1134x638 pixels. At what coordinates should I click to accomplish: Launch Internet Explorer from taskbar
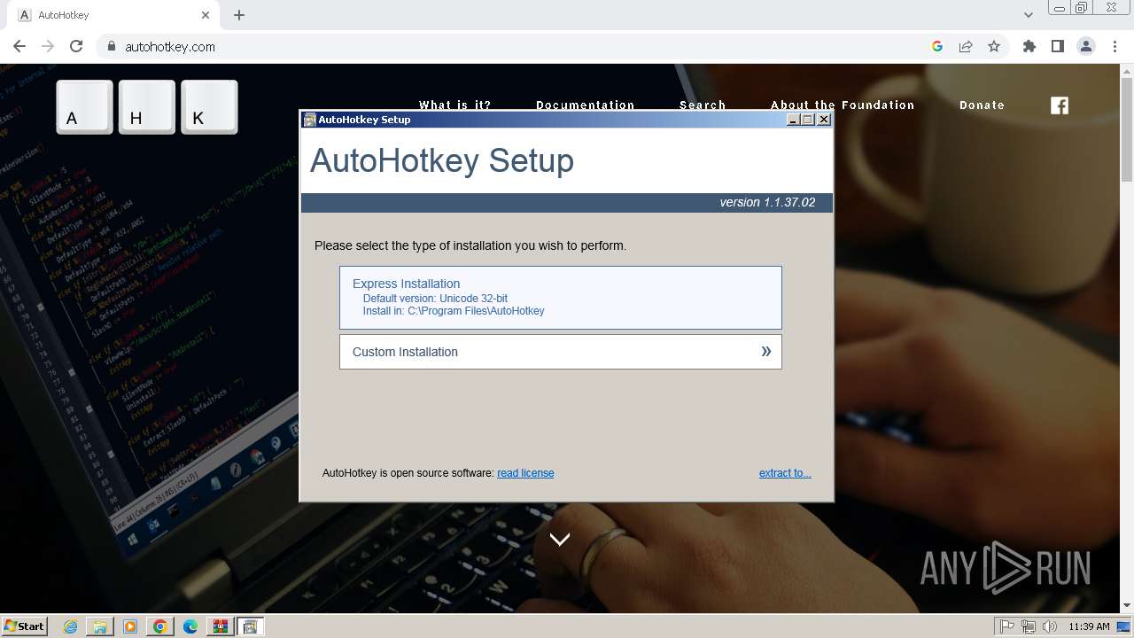pyautogui.click(x=71, y=626)
